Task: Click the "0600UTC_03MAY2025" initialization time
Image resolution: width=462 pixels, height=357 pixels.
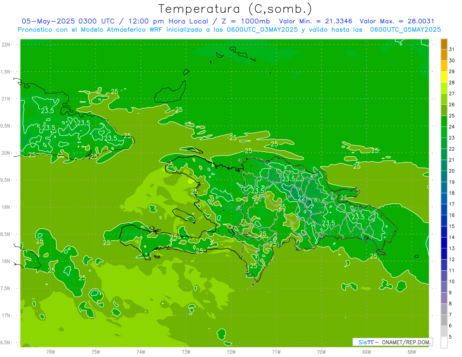Action: tap(262, 30)
